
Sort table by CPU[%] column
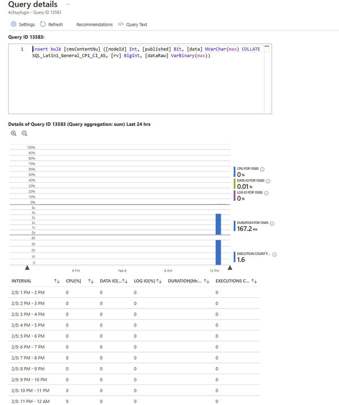[91, 281]
